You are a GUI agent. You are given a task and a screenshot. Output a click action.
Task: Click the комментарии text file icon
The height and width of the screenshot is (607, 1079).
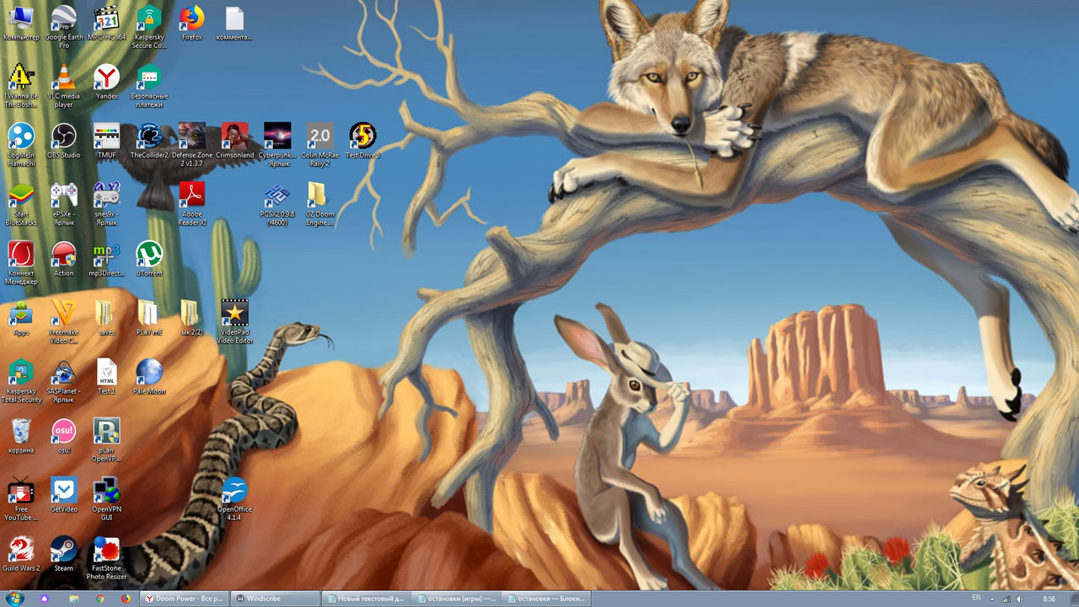234,23
